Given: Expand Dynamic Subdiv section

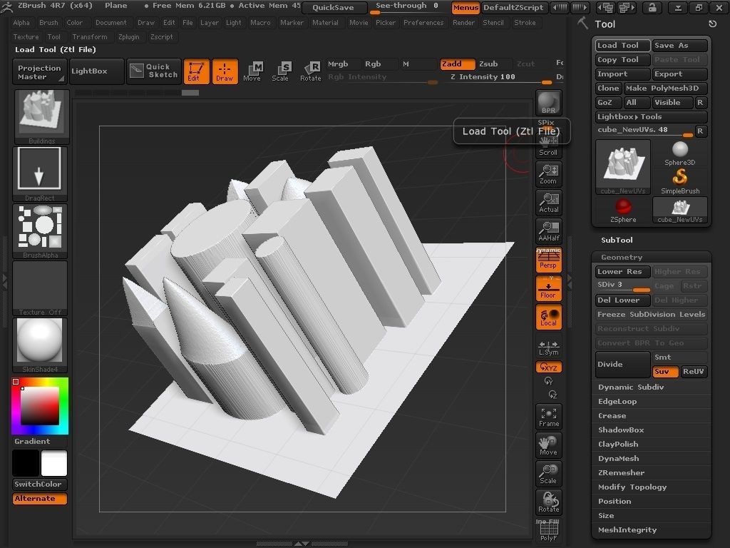Looking at the screenshot, I should [x=631, y=387].
